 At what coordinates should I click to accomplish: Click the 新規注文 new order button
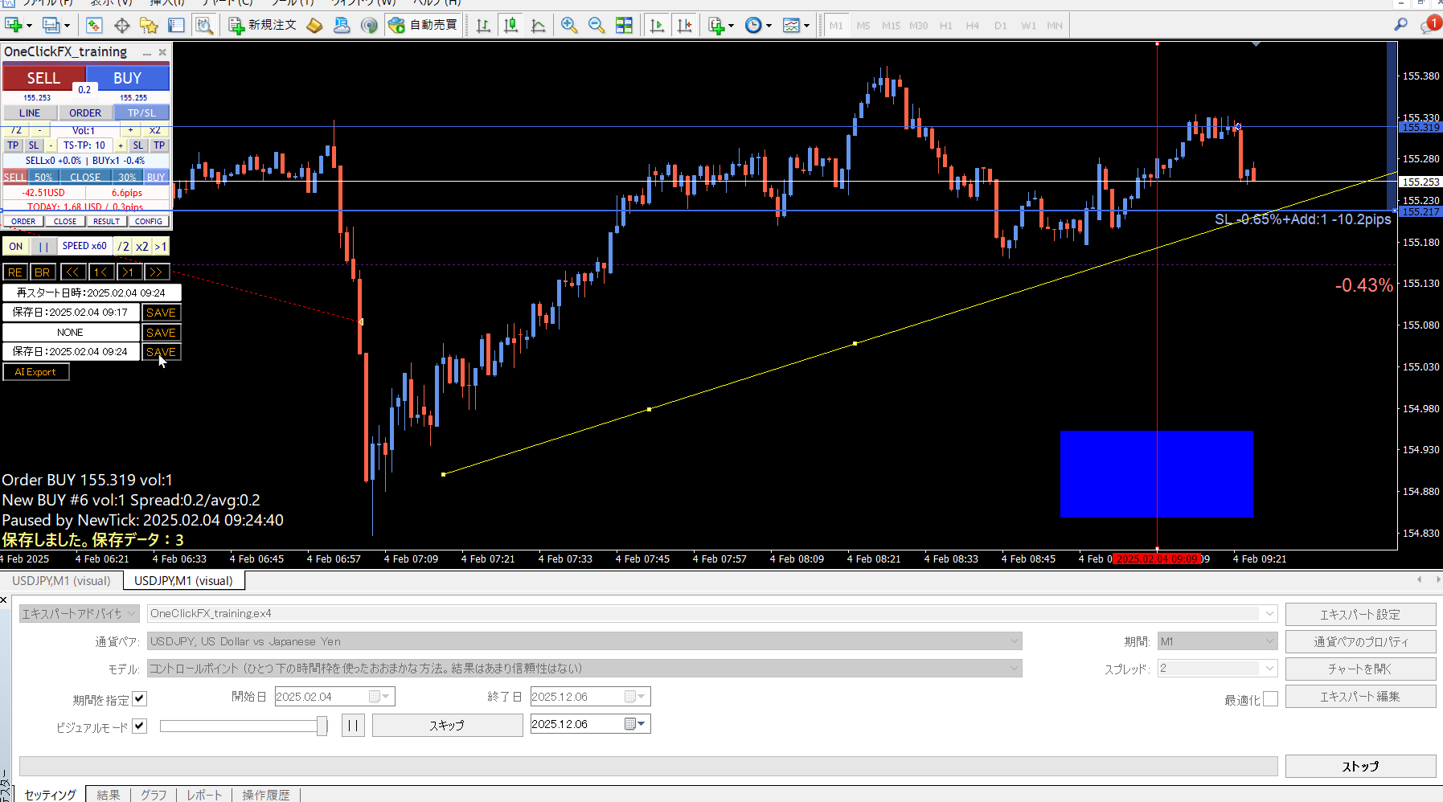point(263,26)
